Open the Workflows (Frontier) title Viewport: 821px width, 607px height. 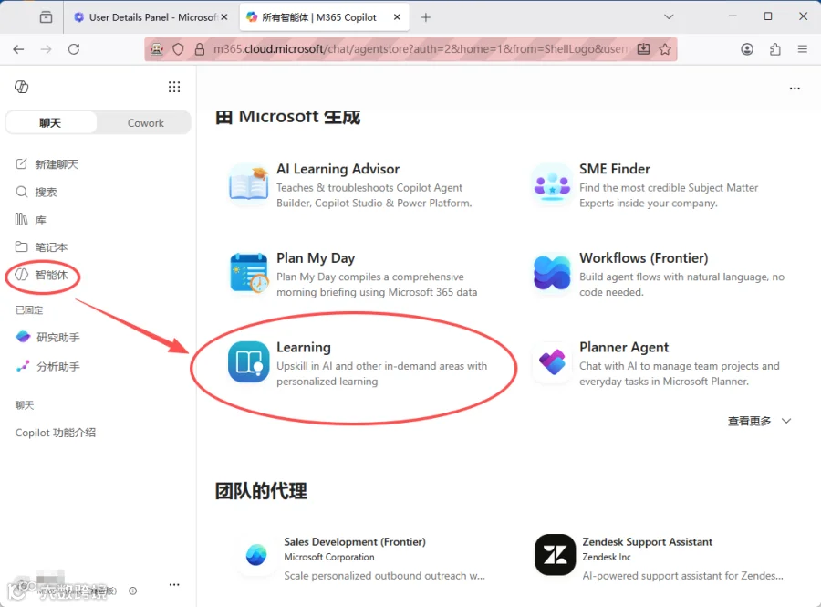point(643,258)
